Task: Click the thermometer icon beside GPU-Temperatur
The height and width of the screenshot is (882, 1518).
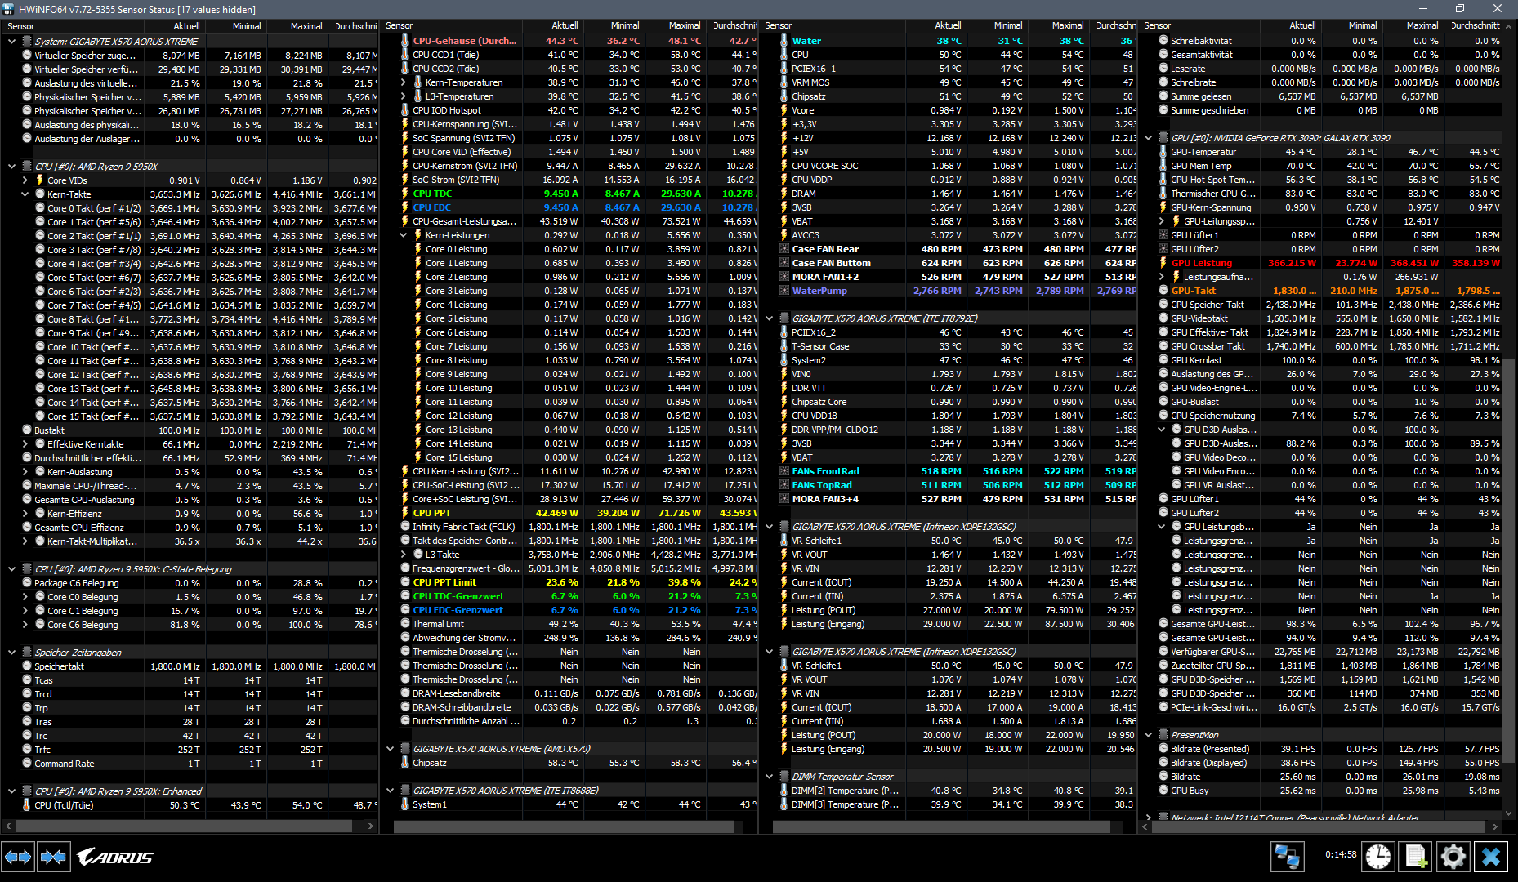Action: [x=1163, y=152]
